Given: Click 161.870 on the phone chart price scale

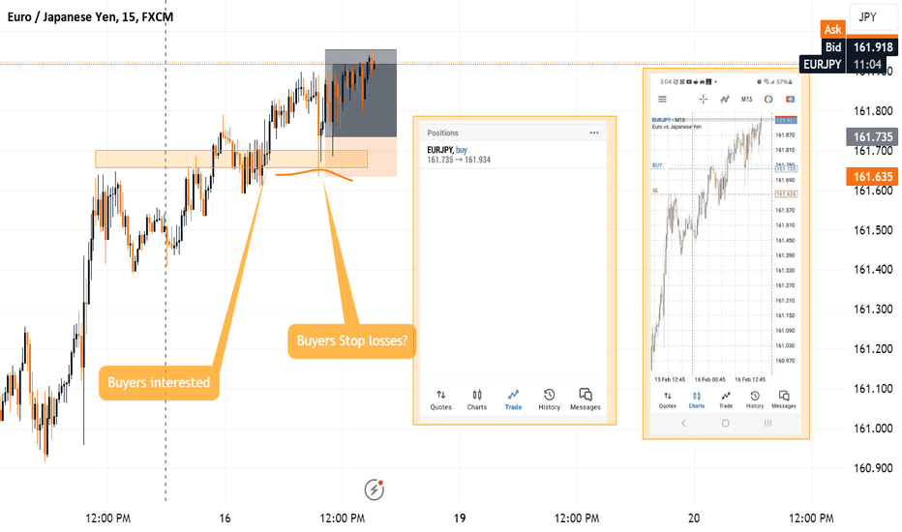Looking at the screenshot, I should (785, 135).
